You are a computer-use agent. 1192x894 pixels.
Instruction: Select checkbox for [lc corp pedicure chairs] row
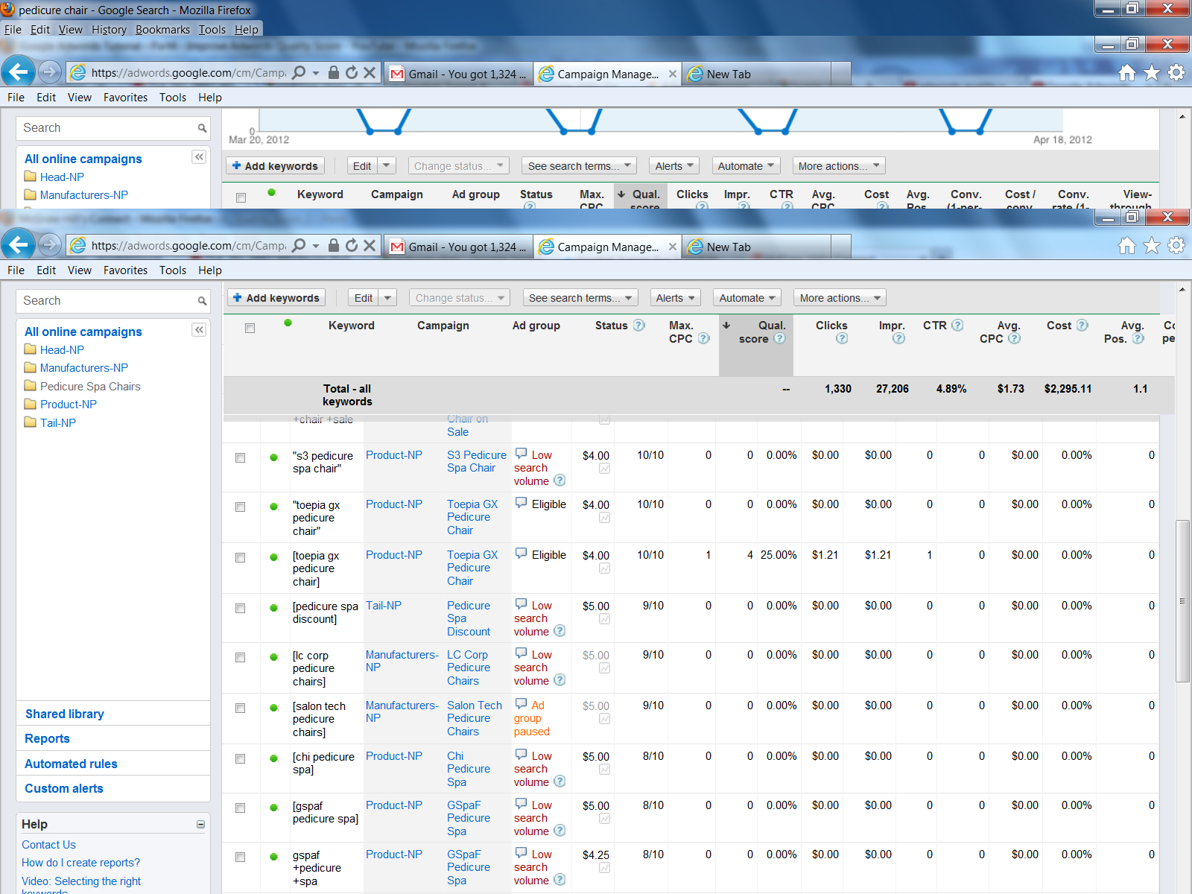click(x=240, y=657)
